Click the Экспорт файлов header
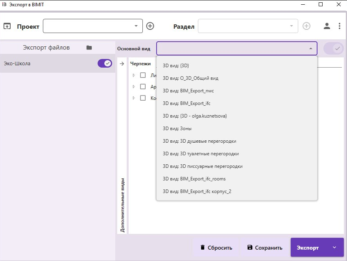The width and height of the screenshot is (347, 261). point(46,48)
